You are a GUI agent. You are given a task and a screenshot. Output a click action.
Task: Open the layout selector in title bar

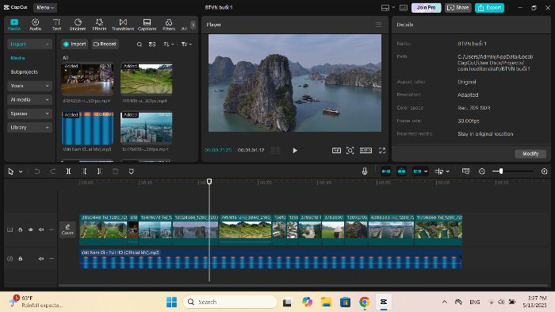(x=388, y=7)
